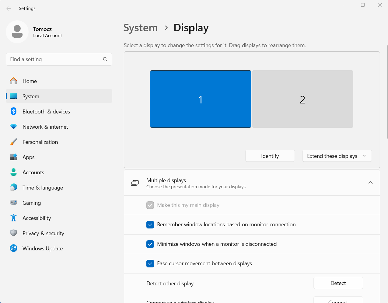Click the Display page heading
The image size is (388, 303).
(x=191, y=28)
